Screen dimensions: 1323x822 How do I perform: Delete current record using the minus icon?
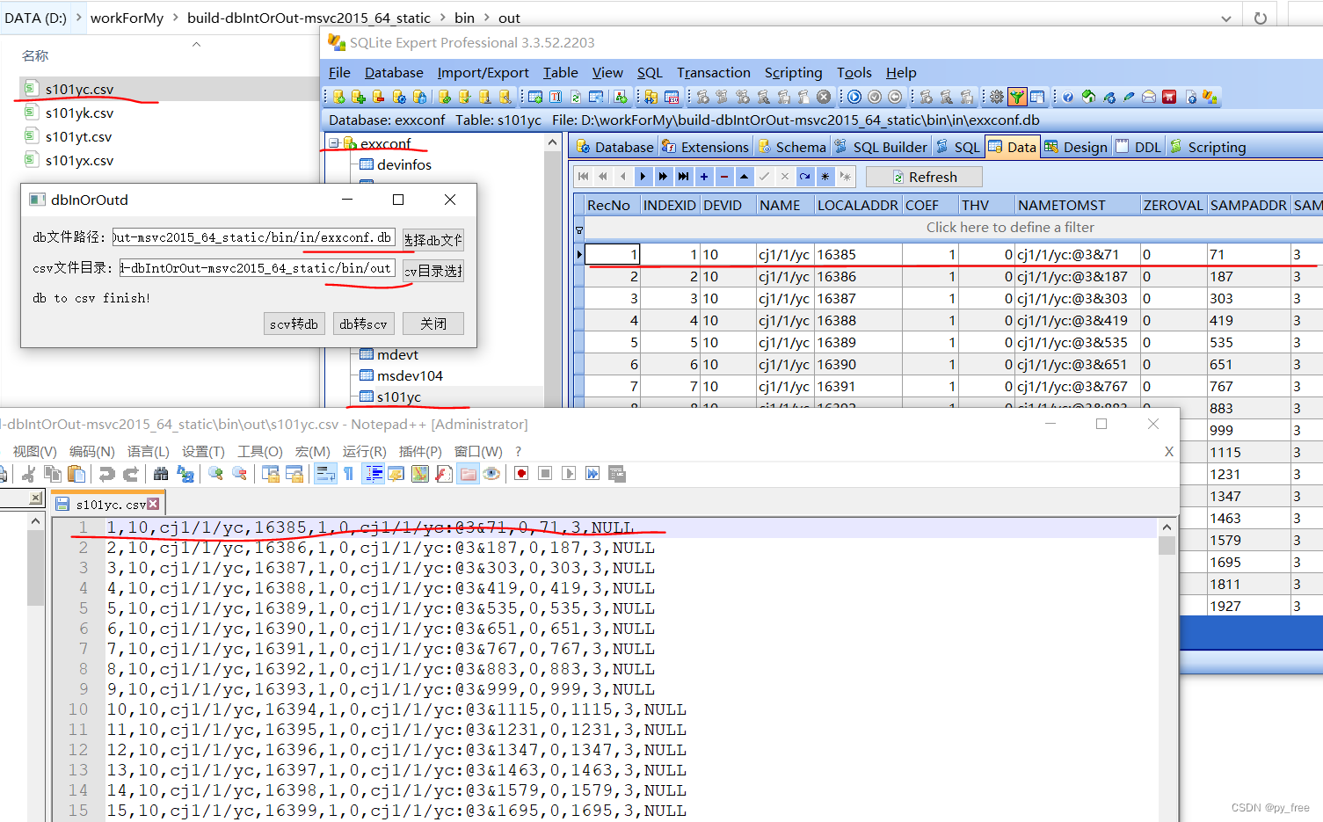724,177
